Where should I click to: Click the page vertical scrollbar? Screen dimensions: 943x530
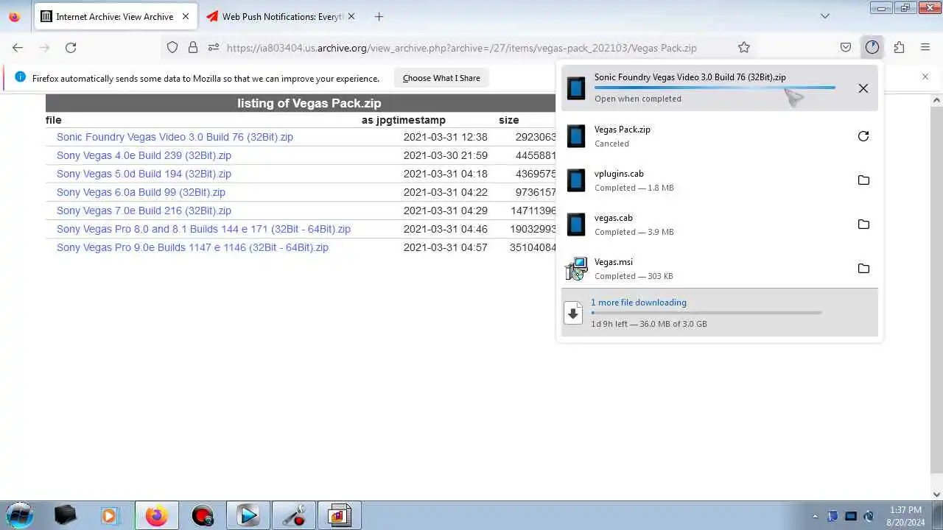pyautogui.click(x=937, y=287)
